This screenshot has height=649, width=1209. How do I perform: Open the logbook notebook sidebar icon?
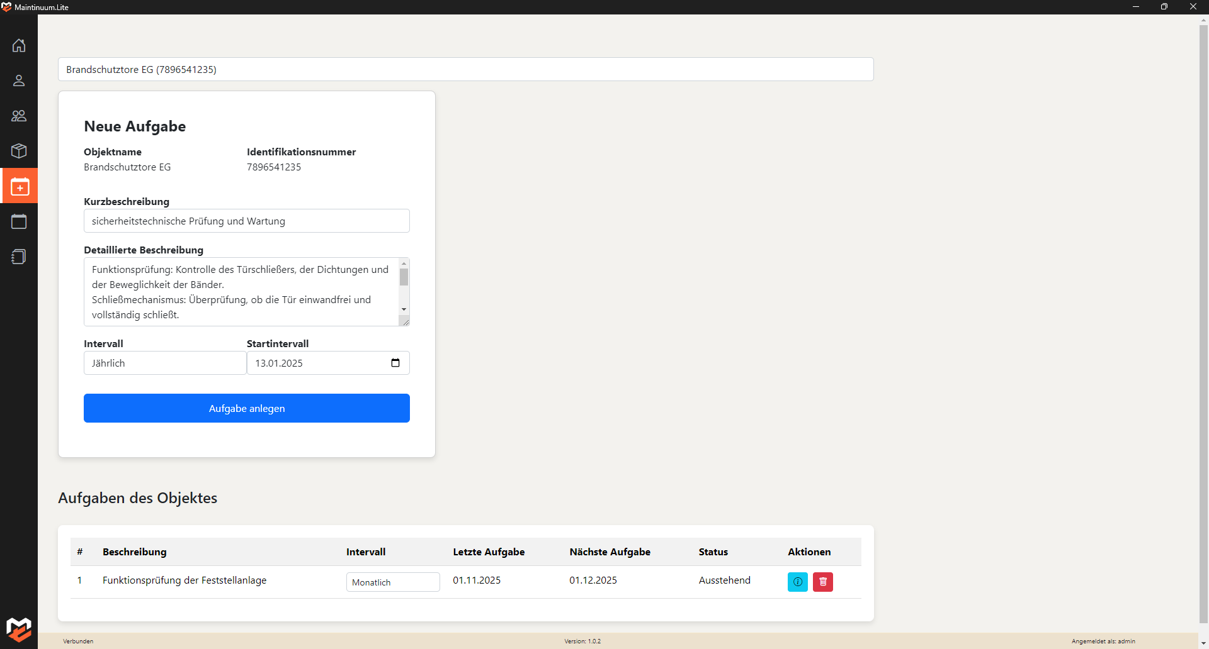[x=19, y=257]
